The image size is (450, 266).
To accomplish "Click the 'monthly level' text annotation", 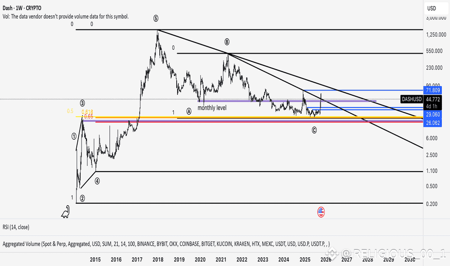I will [x=212, y=108].
